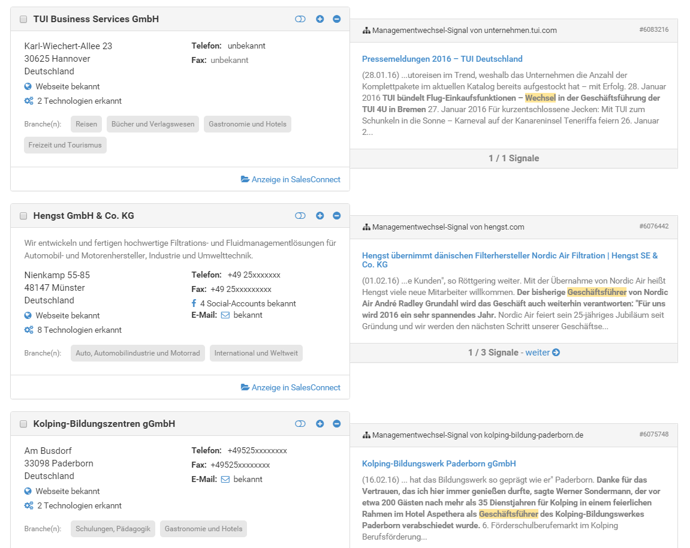Screen dimensions: 690x548
Task: Click 'Auto, Automobilindustrie und Motorrad' tag
Action: (x=138, y=353)
